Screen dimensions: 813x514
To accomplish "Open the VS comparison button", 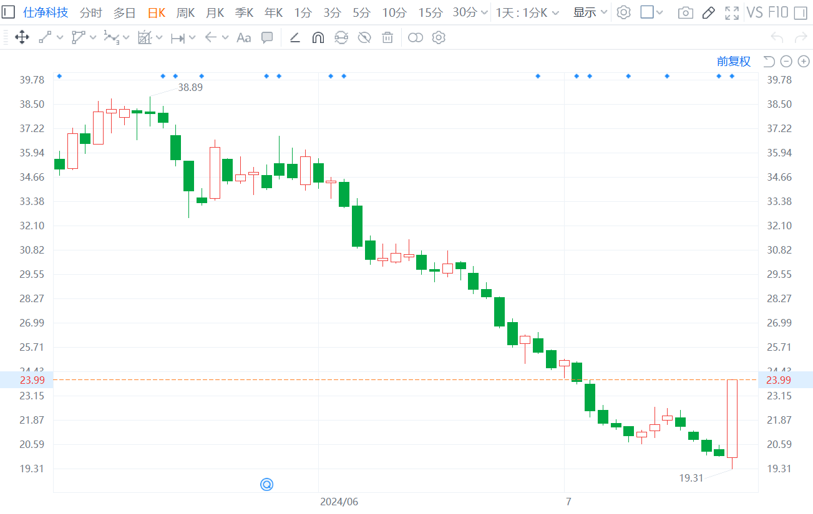I will pos(754,12).
